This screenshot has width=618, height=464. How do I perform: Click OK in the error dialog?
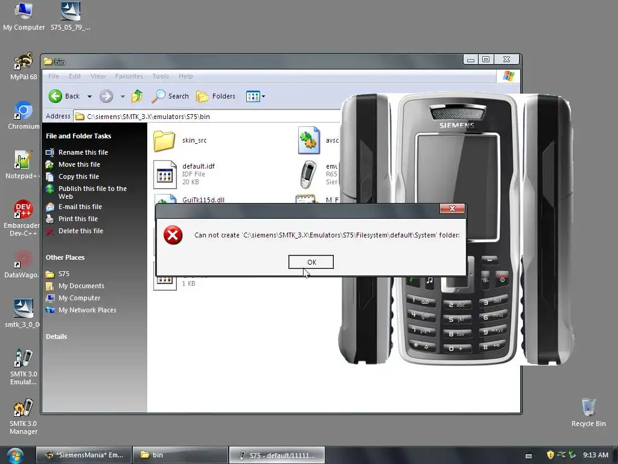pyautogui.click(x=311, y=262)
